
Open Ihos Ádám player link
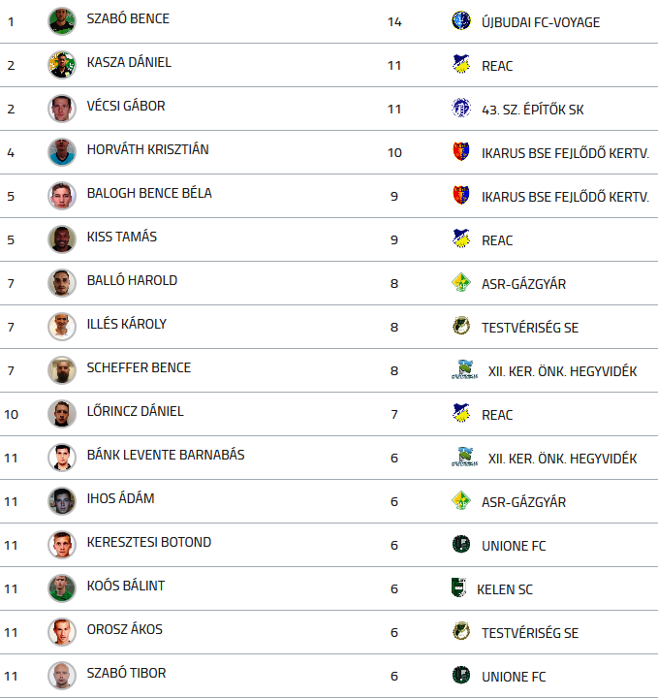click(120, 498)
